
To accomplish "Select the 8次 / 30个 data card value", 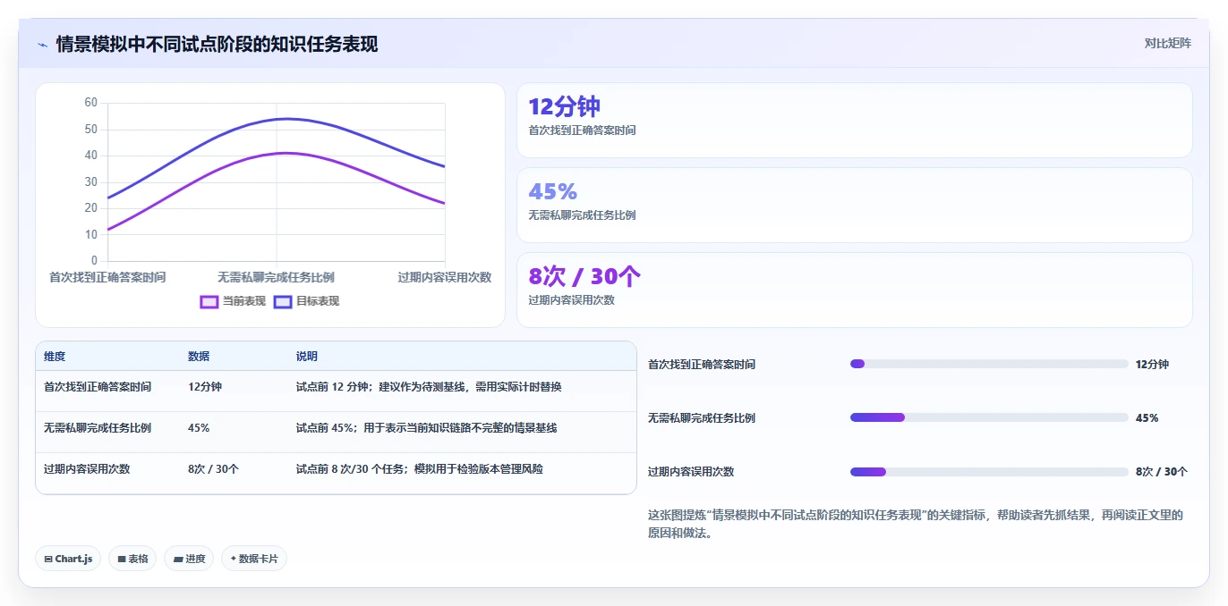I will 584,276.
